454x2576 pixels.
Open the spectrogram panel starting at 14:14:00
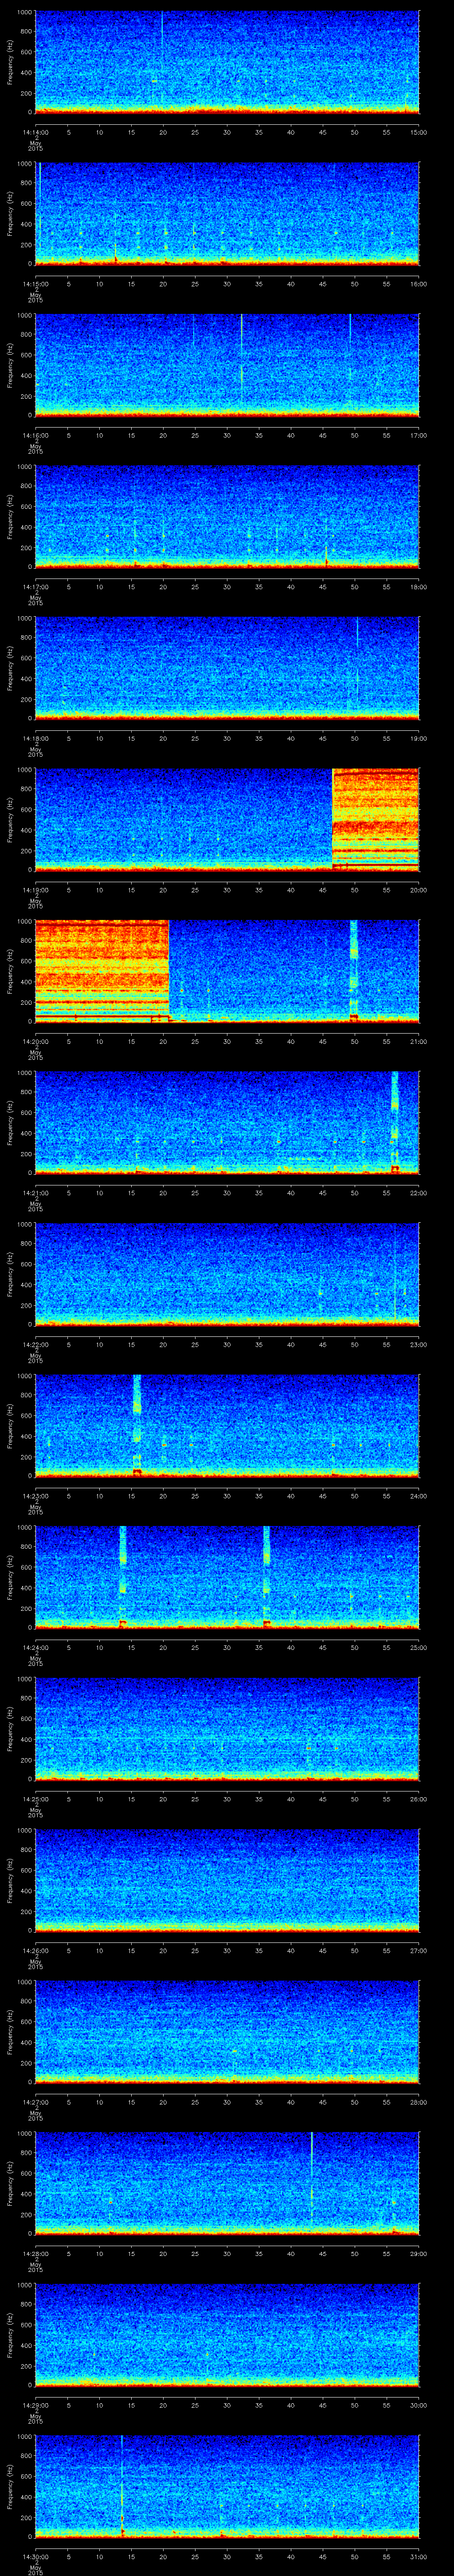click(227, 62)
